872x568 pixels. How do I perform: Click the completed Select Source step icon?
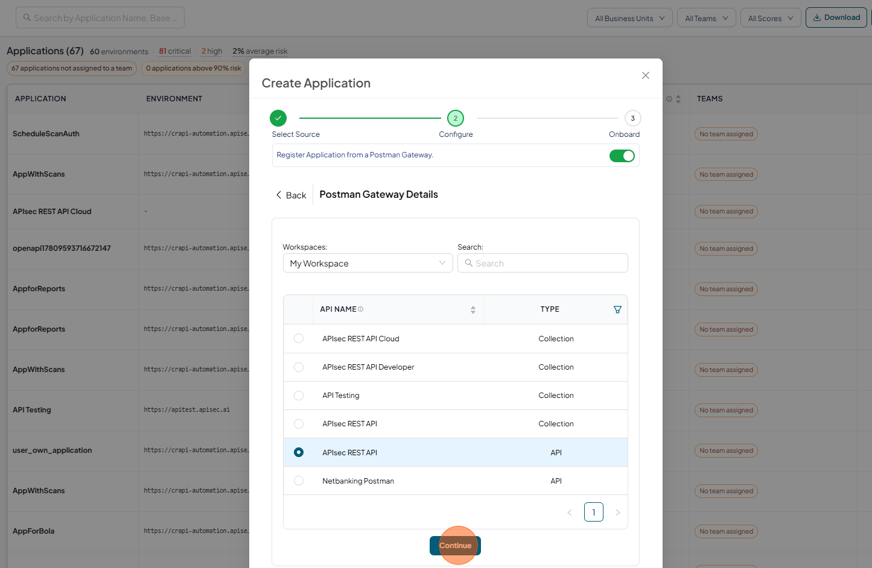[278, 118]
